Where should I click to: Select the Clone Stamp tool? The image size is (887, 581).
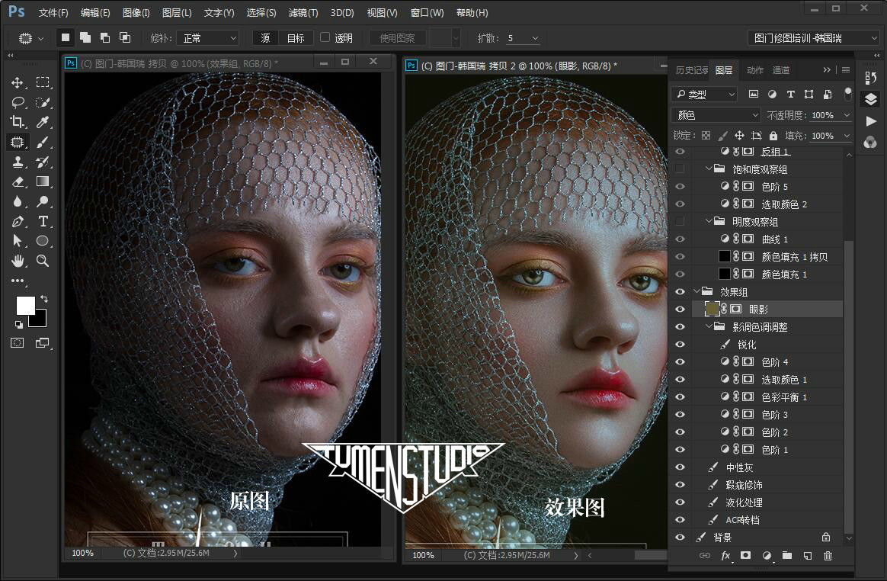click(18, 162)
